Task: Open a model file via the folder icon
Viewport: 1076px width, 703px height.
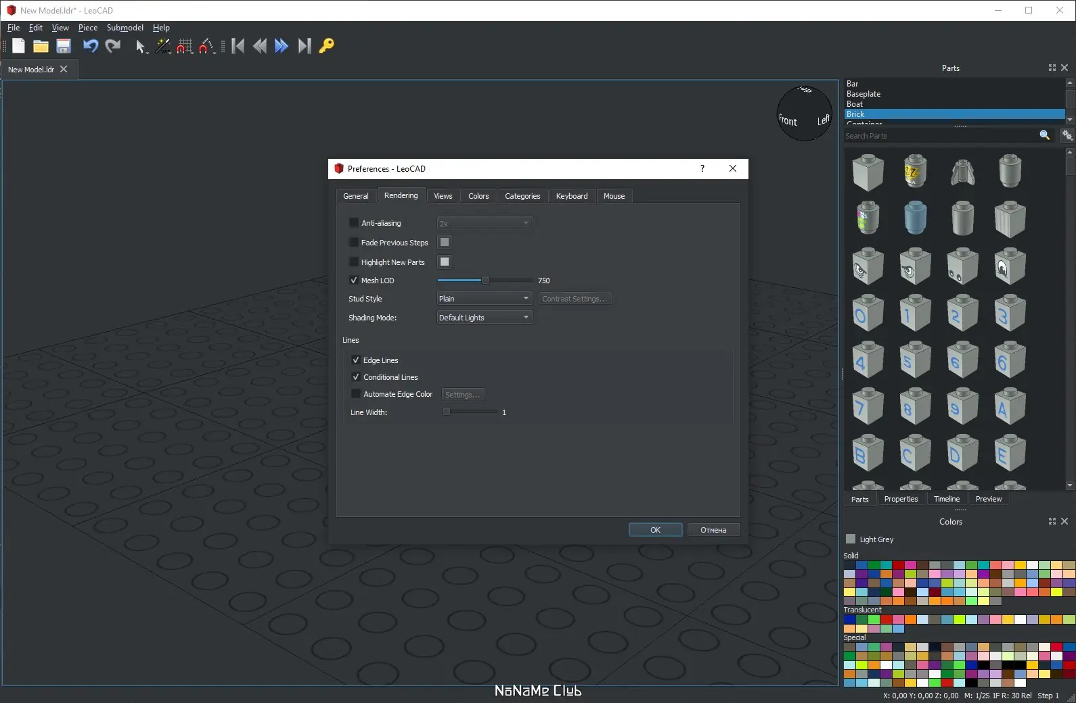Action: click(x=41, y=46)
